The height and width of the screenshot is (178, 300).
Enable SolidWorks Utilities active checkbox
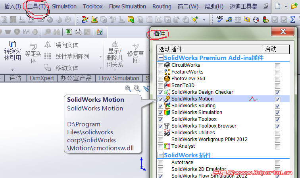click(161, 133)
